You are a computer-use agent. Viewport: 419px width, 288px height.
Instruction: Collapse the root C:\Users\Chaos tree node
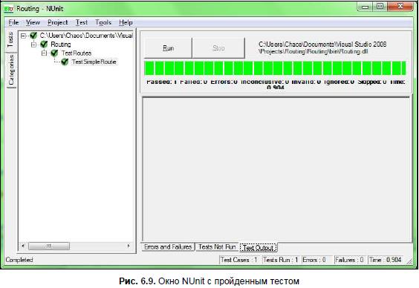pyautogui.click(x=24, y=36)
